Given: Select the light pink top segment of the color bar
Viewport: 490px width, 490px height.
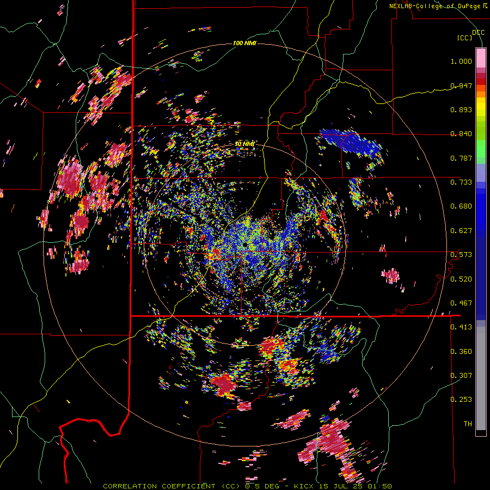Looking at the screenshot, I should click(481, 58).
